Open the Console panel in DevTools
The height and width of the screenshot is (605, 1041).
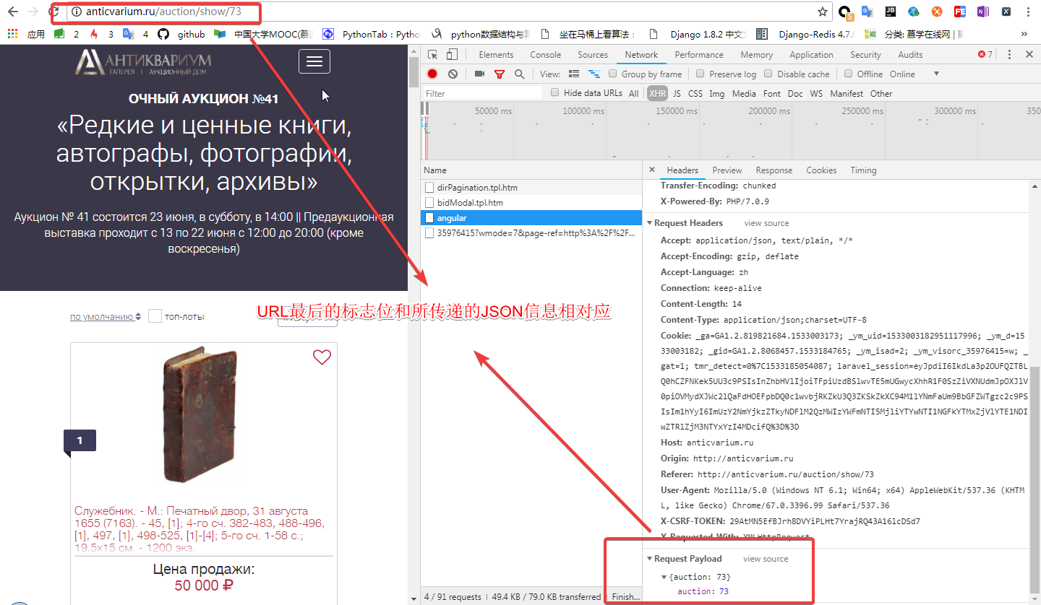point(545,54)
